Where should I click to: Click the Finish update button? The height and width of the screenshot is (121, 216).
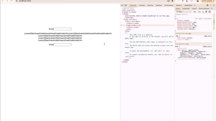coord(207,1)
